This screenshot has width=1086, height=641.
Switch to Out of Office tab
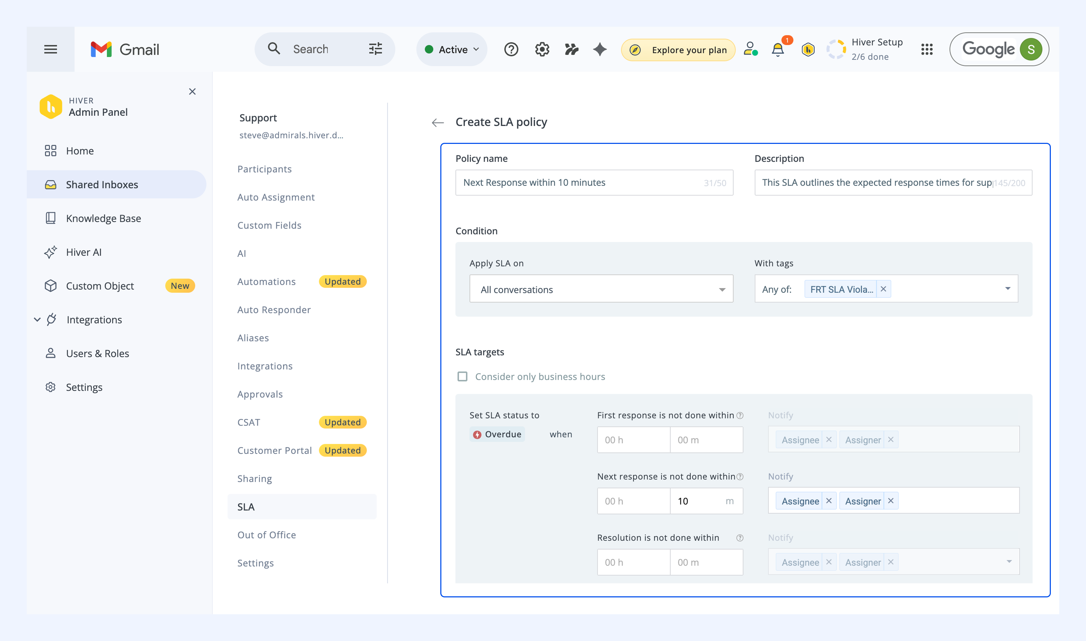[267, 535]
